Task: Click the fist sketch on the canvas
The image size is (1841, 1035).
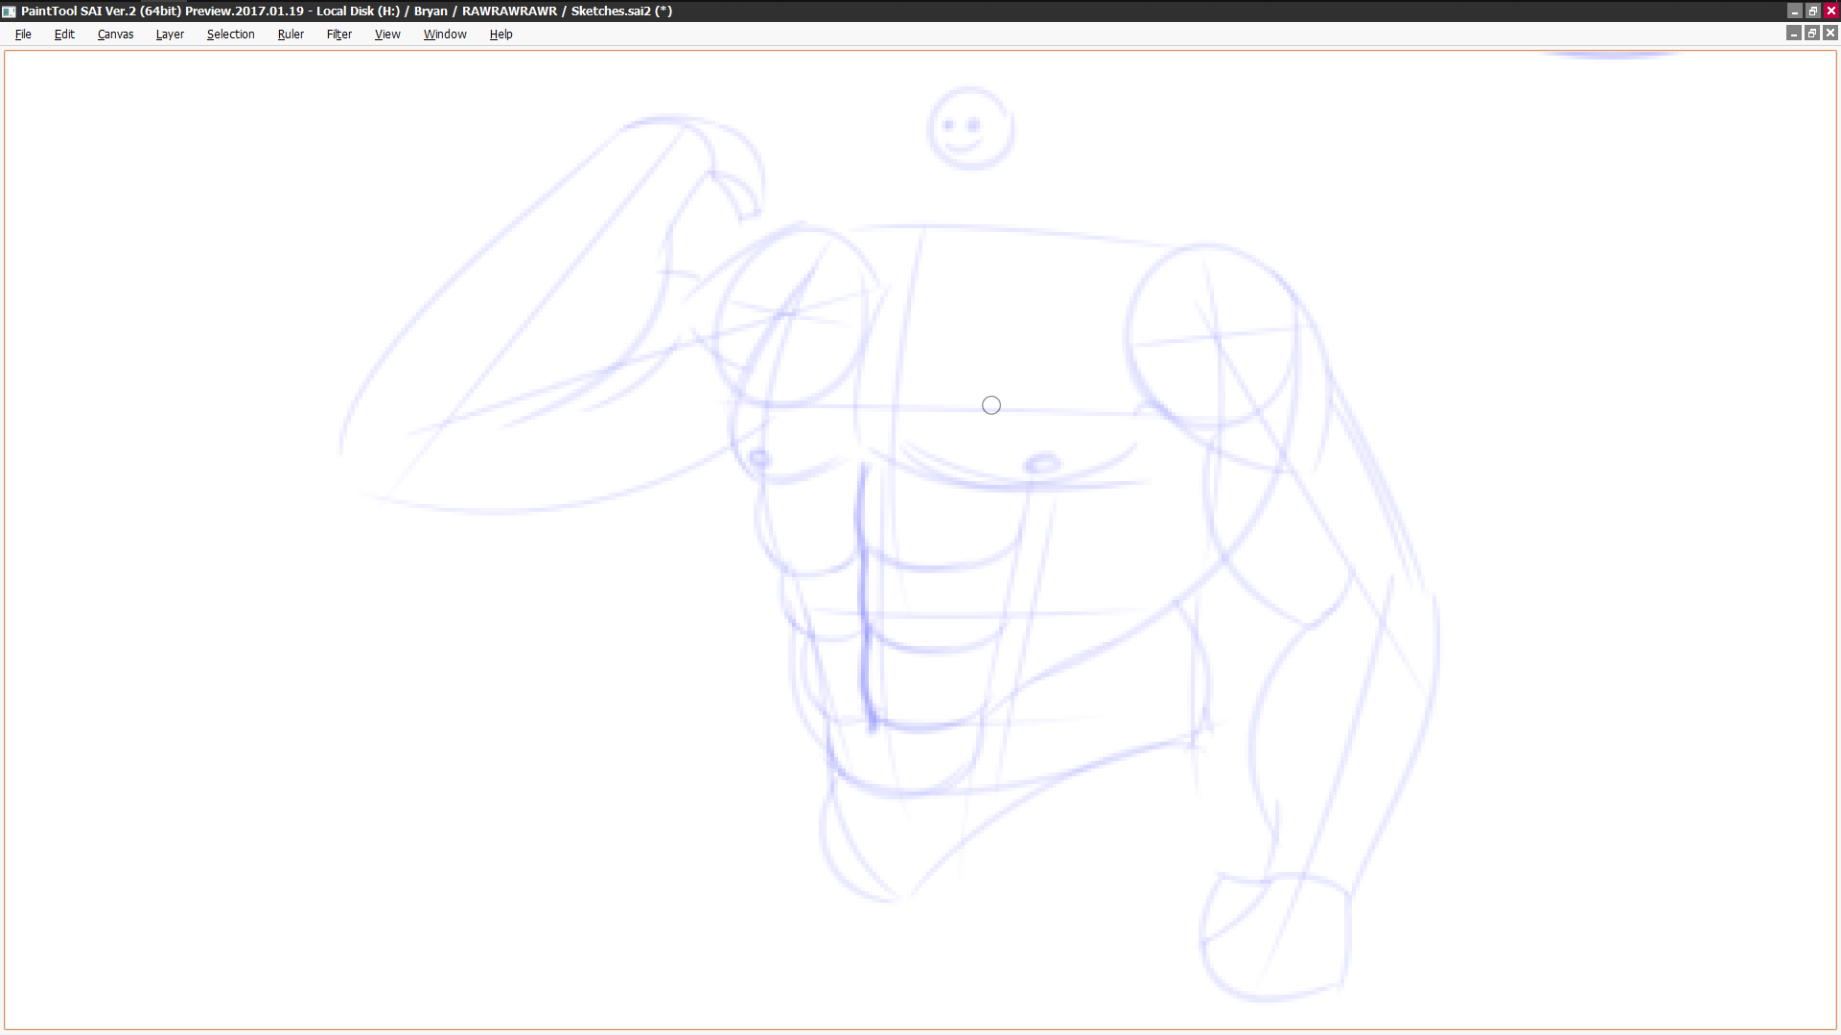Action: point(1275,937)
